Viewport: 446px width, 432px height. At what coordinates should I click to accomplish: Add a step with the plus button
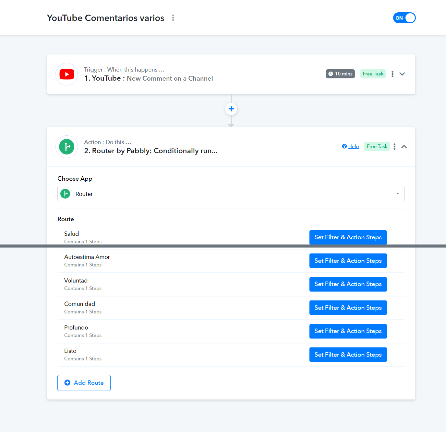tap(231, 109)
